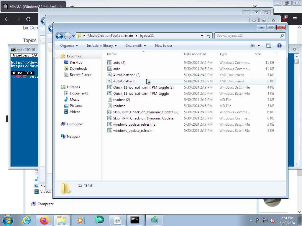Image resolution: width=302 pixels, height=226 pixels.
Task: Expand the breadcrumb arrow after MediaCreationTool.bat-main
Action: 136,36
